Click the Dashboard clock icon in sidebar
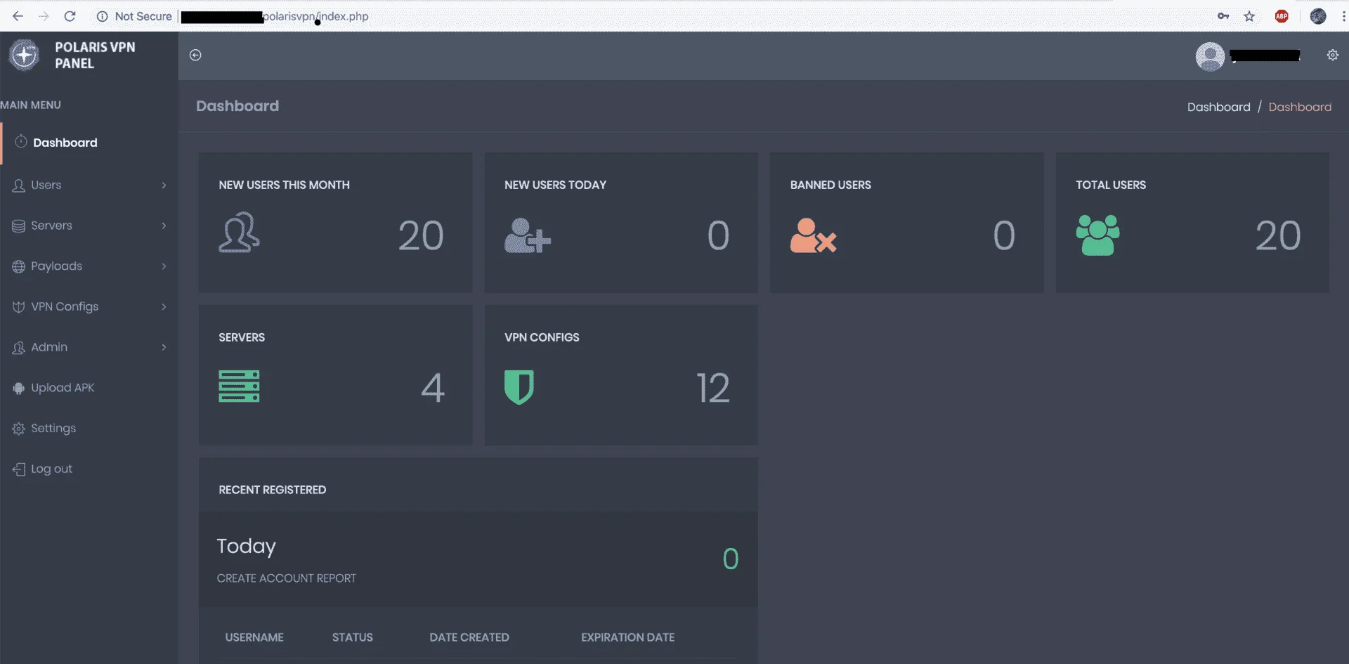 pyautogui.click(x=21, y=141)
